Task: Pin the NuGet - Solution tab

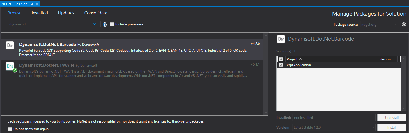Action: tap(31, 4)
